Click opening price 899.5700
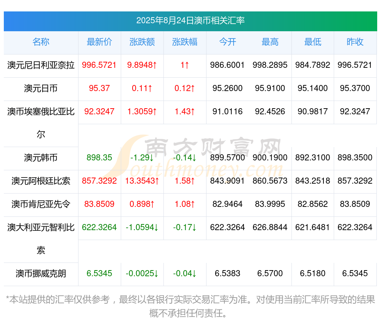381x325 pixels. pyautogui.click(x=227, y=158)
